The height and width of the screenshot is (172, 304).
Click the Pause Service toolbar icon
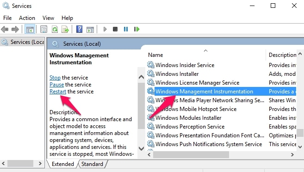click(126, 29)
